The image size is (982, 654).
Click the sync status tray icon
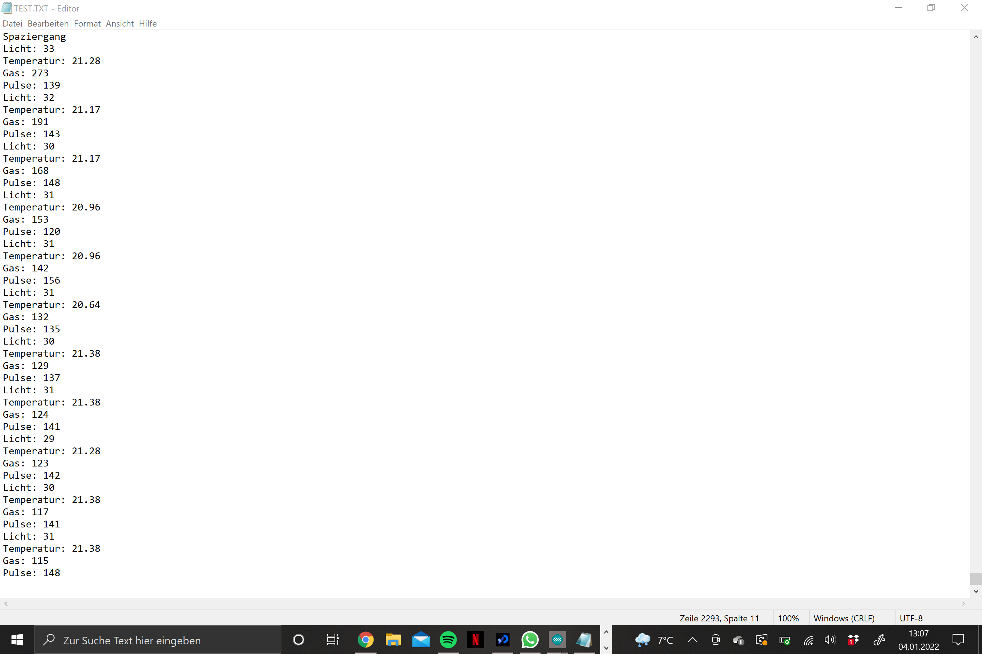(x=762, y=640)
